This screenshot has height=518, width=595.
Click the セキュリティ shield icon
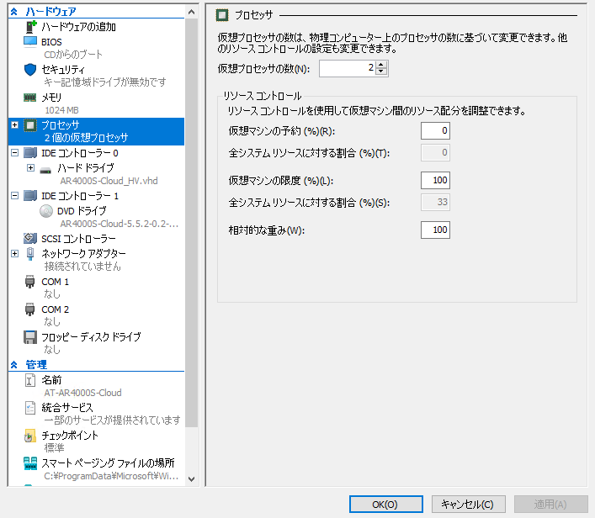(30, 70)
